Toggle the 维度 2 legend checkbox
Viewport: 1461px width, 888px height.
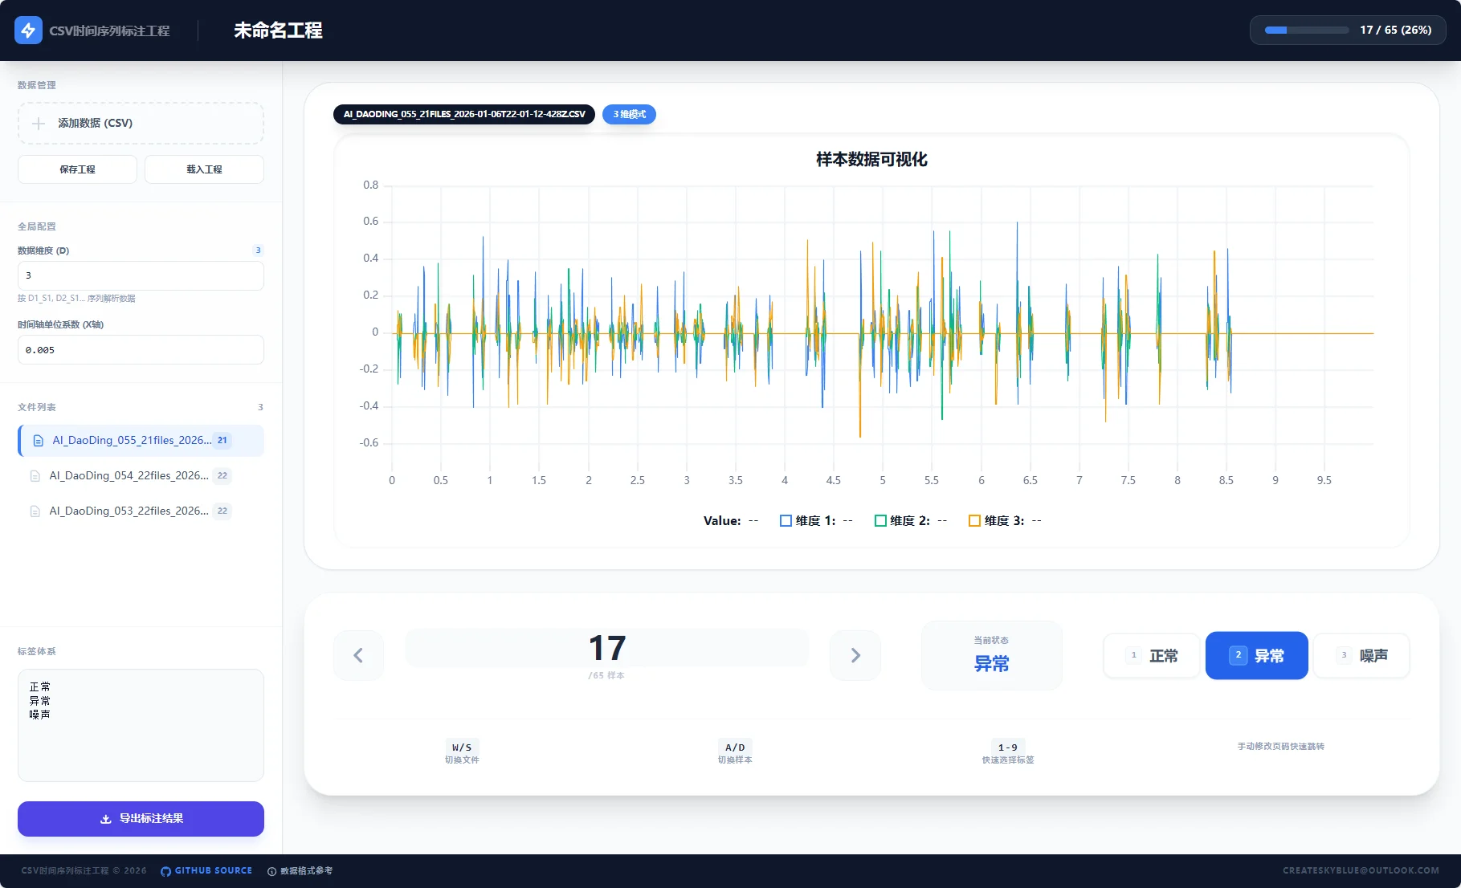(x=880, y=521)
